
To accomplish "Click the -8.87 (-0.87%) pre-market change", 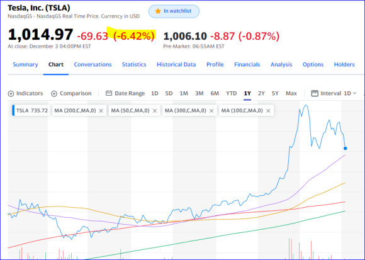I will click(245, 37).
